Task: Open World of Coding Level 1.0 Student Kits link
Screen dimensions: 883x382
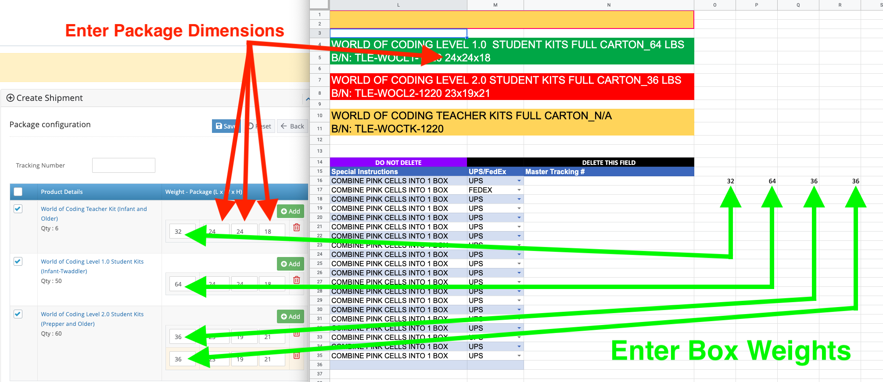Action: click(92, 266)
